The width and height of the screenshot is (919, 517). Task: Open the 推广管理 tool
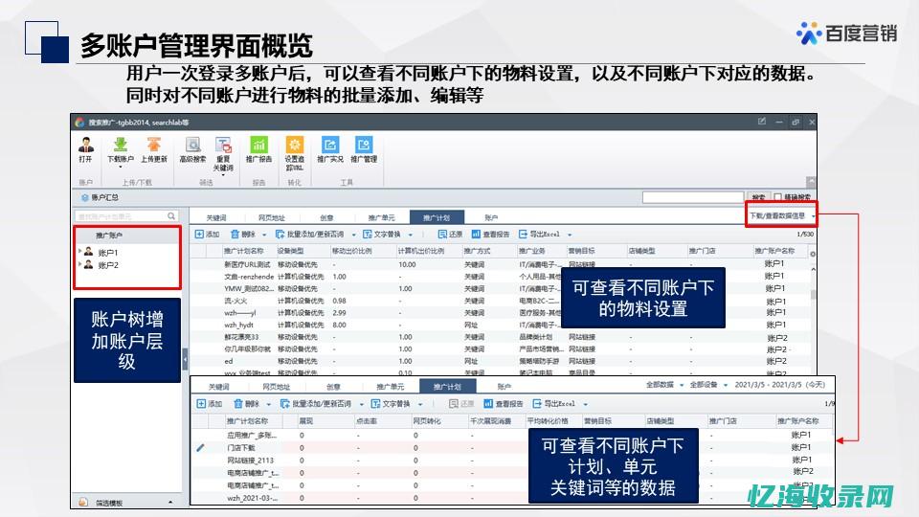364,146
